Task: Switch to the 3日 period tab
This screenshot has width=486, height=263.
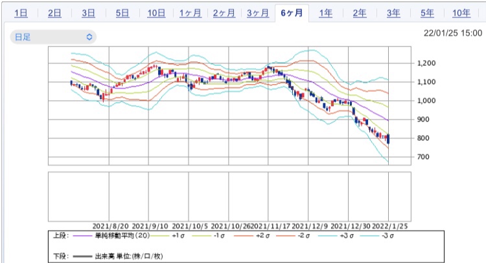Action: click(x=88, y=13)
